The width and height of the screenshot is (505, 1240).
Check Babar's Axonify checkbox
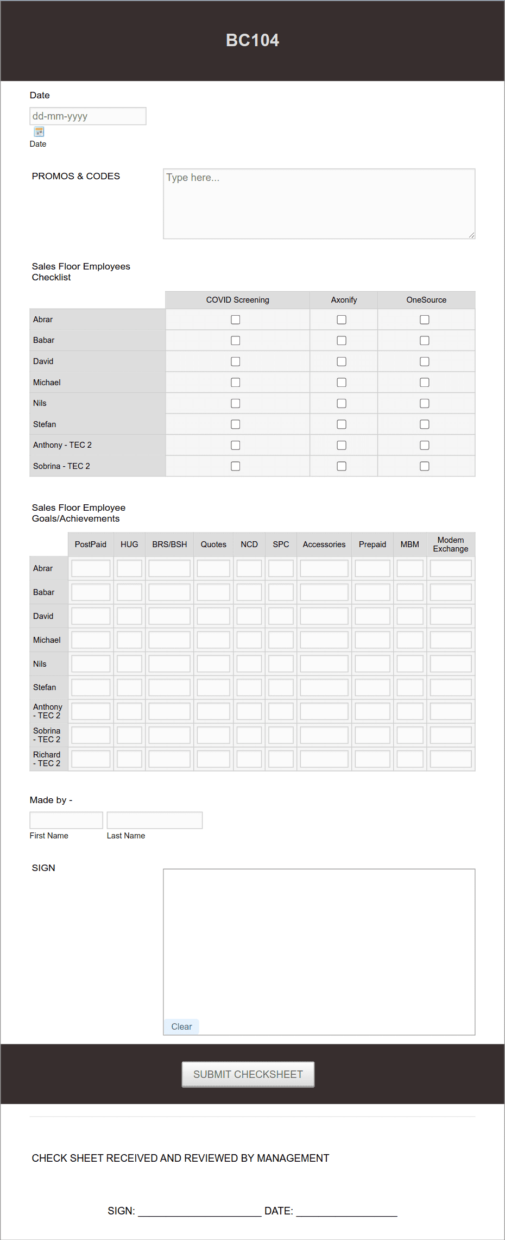(x=342, y=340)
